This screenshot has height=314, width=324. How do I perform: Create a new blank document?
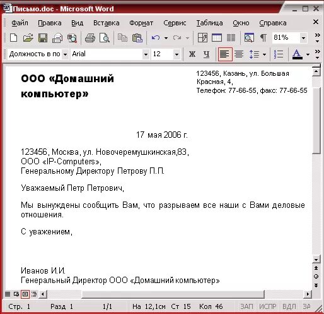(14, 38)
